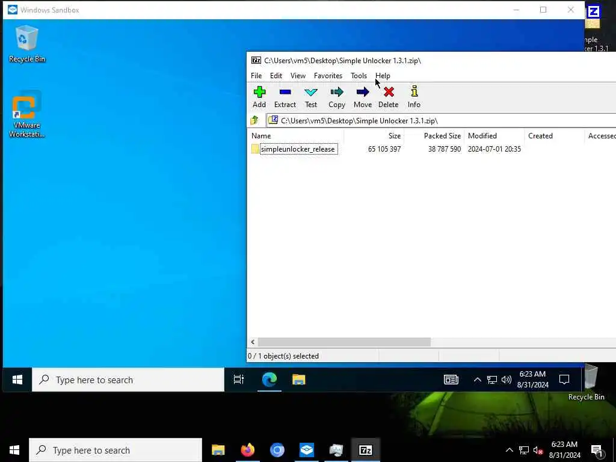Click the address path field in 7-Zip
616x462 pixels.
click(442, 120)
